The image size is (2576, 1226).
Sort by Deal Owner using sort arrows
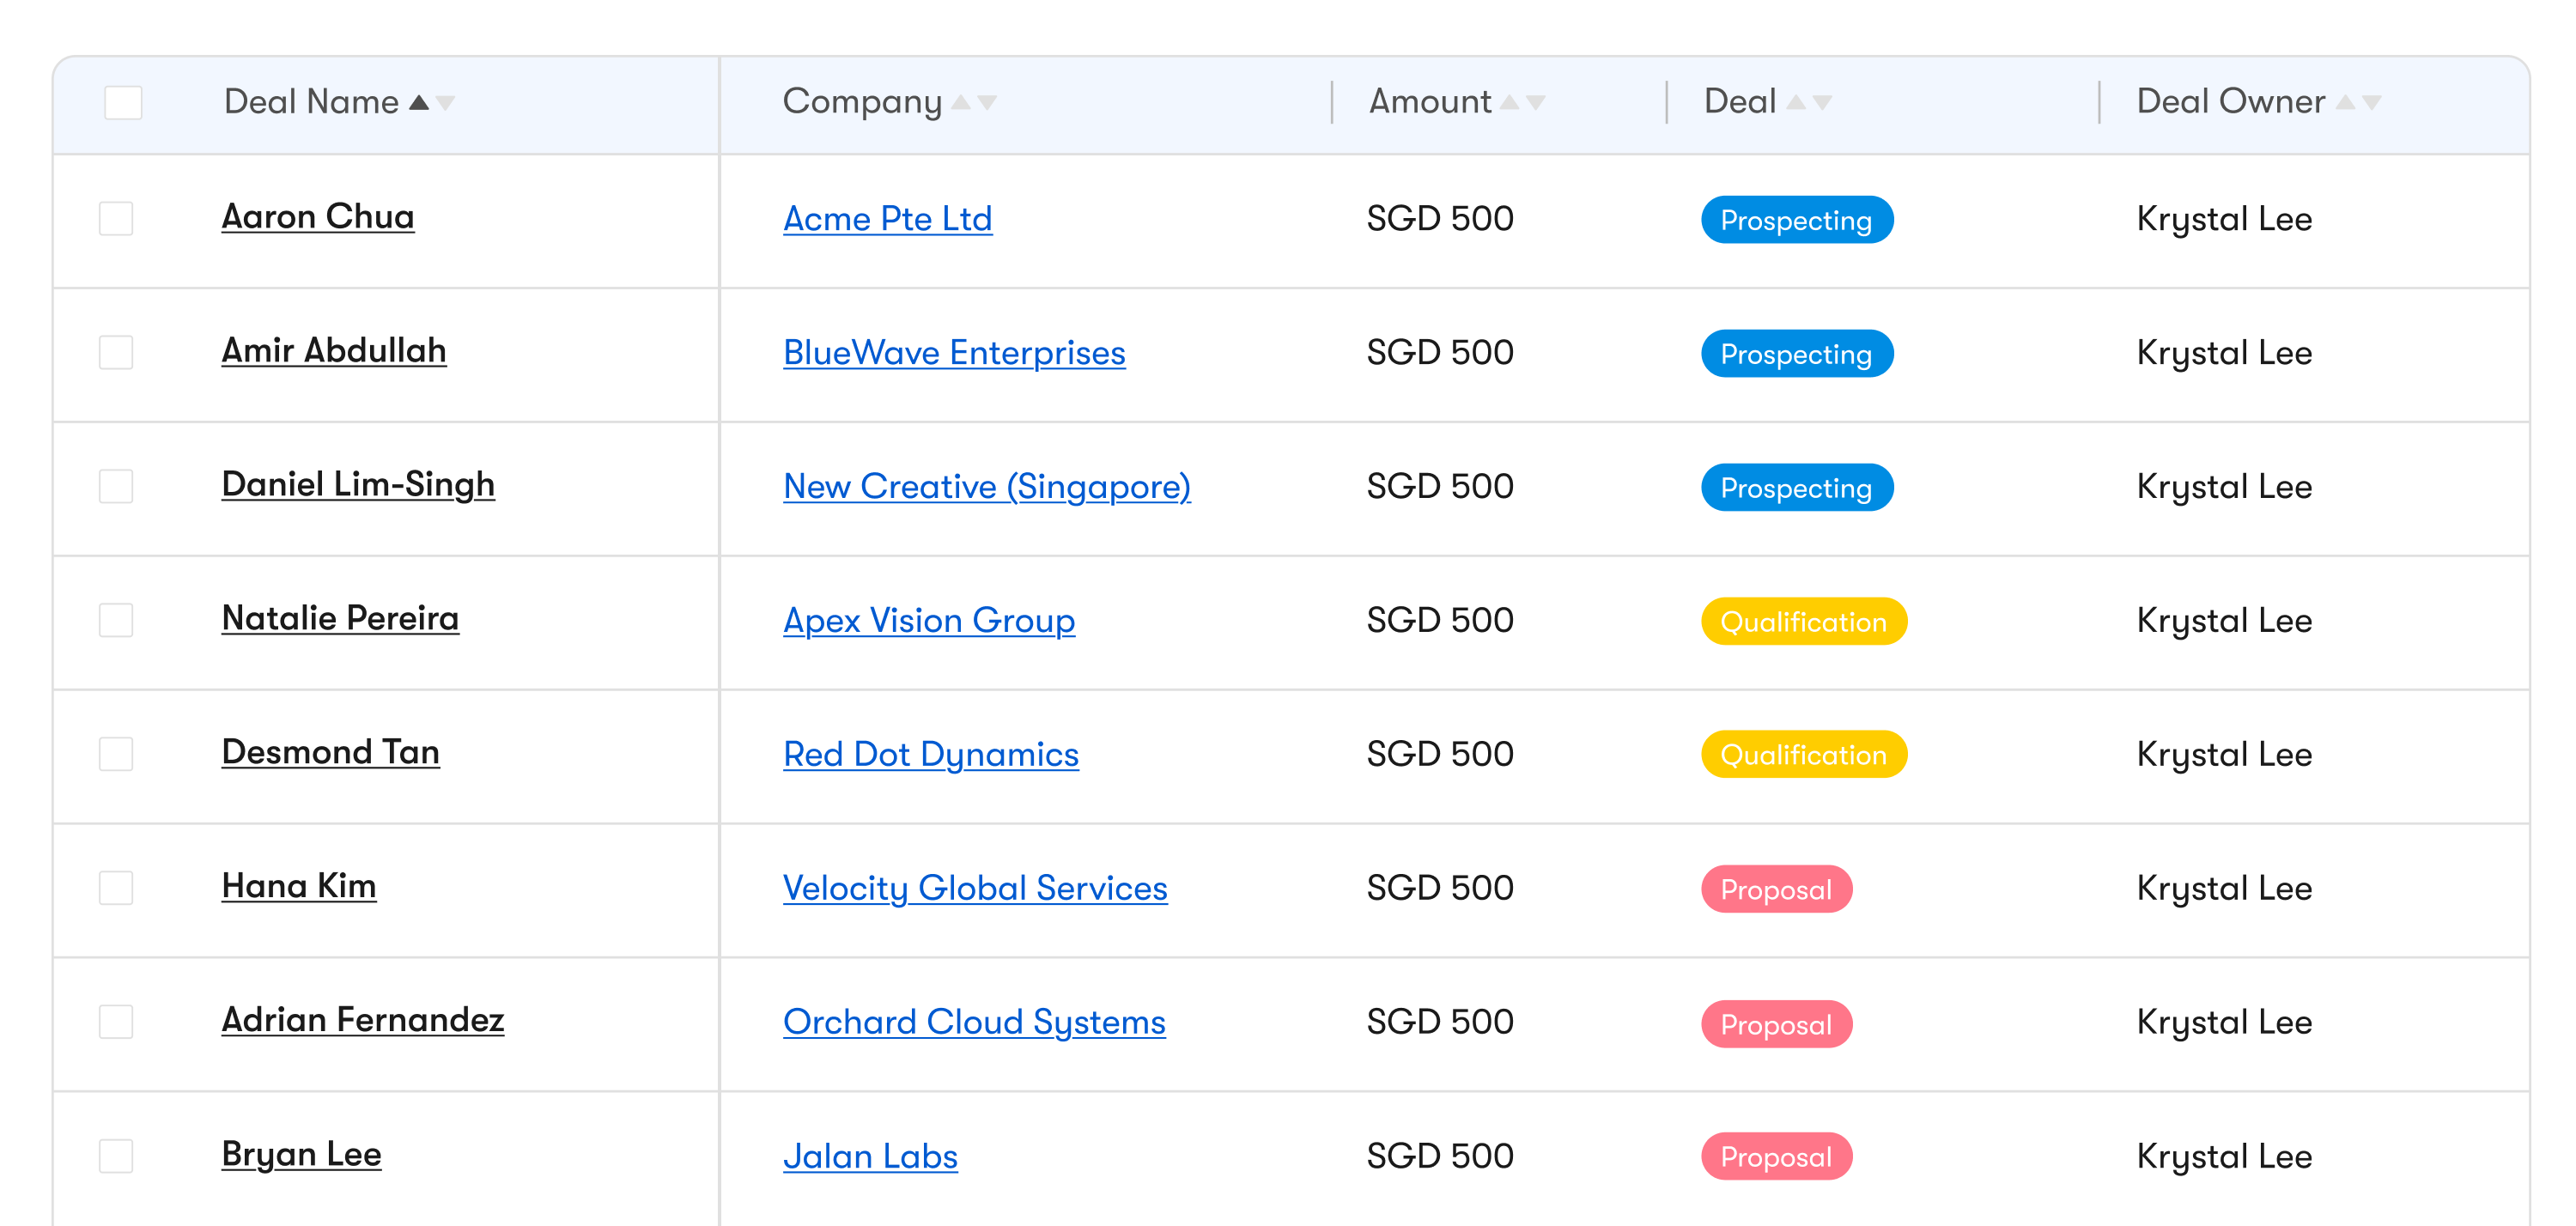pyautogui.click(x=2359, y=102)
